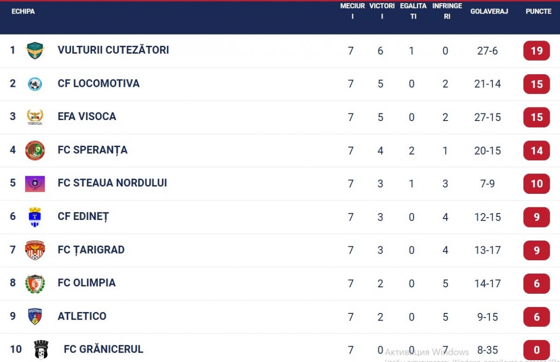Image resolution: width=560 pixels, height=362 pixels.
Task: Click the FC Grănicerul team crest
Action: coord(41,349)
